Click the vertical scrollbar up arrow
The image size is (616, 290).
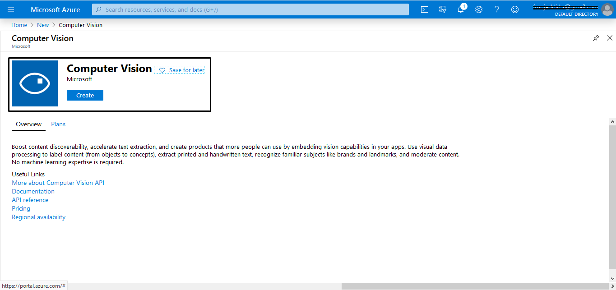612,122
